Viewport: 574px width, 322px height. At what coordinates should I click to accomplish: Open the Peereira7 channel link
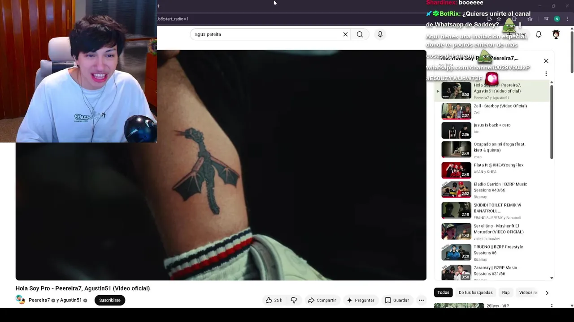click(39, 300)
